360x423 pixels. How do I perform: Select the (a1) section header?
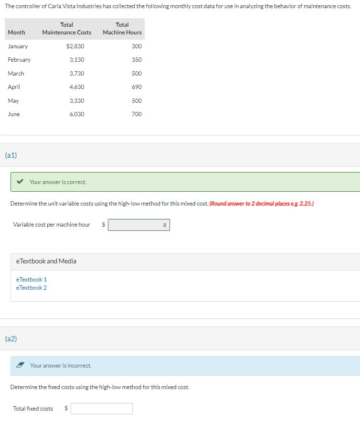[x=11, y=155]
